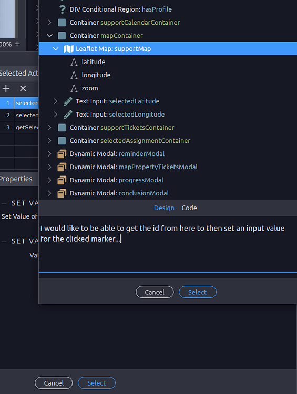Image resolution: width=297 pixels, height=394 pixels.
Task: Click the pencil icon for selectedLatitude
Action: point(68,101)
